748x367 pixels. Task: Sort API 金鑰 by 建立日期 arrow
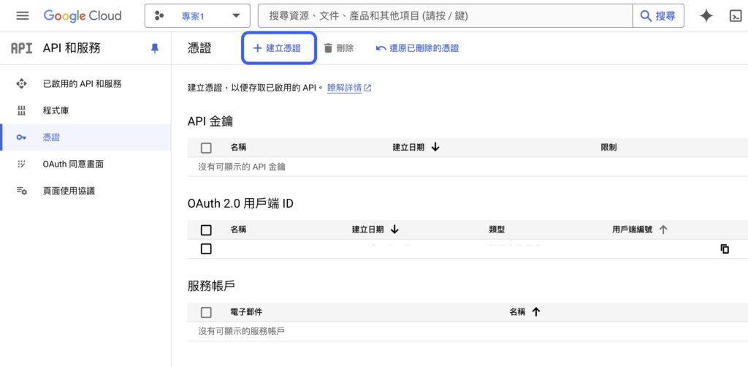[x=435, y=147]
